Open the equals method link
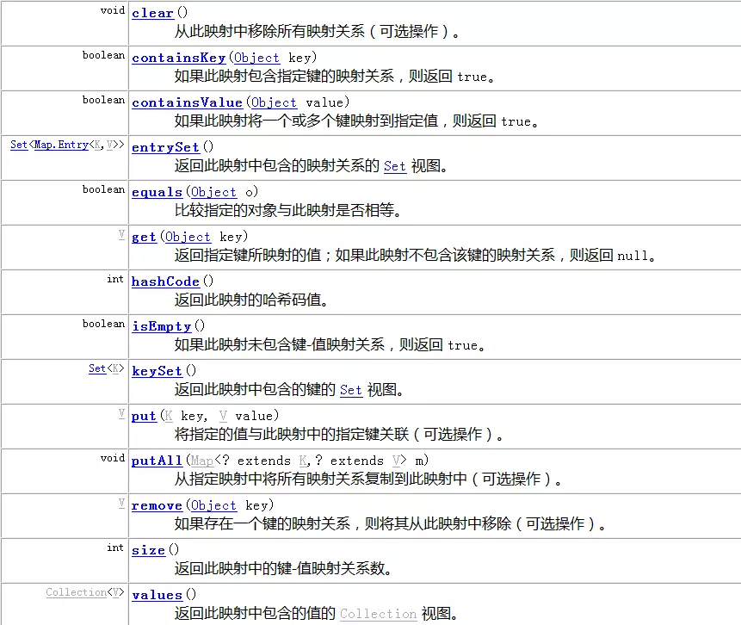 click(157, 192)
